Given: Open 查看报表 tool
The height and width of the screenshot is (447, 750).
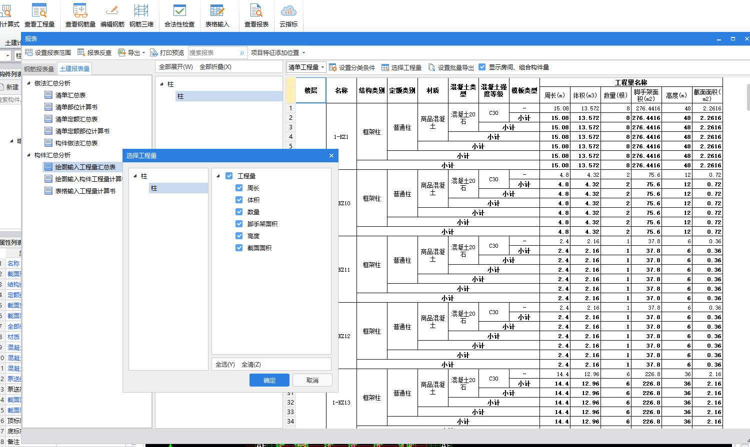Looking at the screenshot, I should point(256,15).
